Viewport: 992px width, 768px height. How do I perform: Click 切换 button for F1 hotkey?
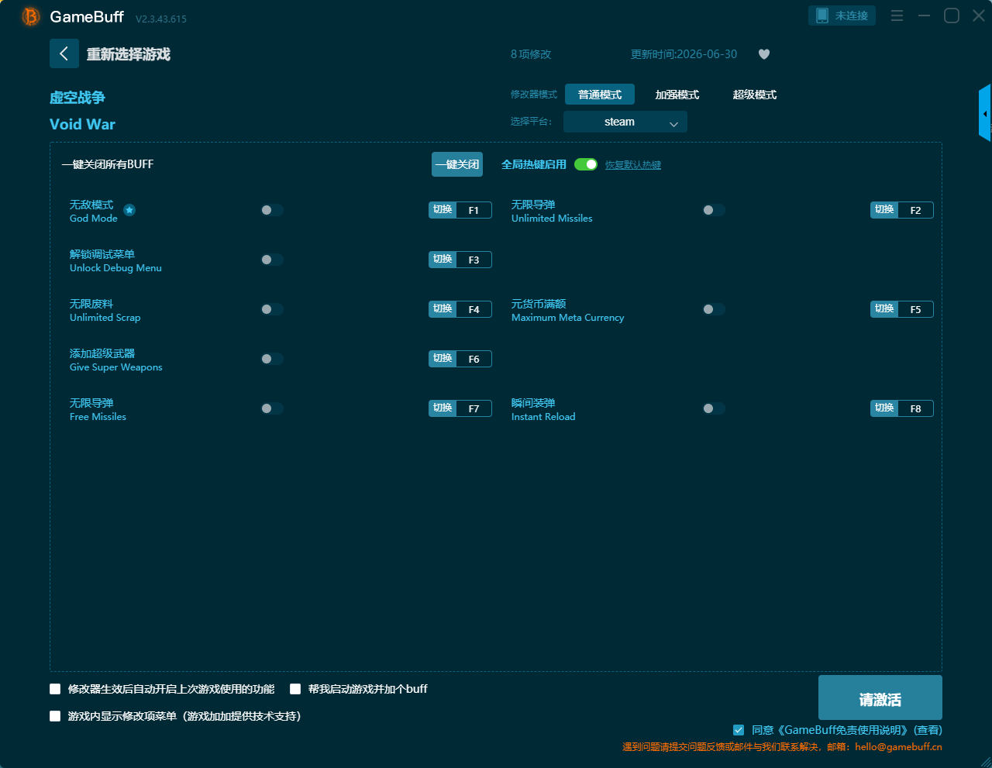(x=443, y=210)
